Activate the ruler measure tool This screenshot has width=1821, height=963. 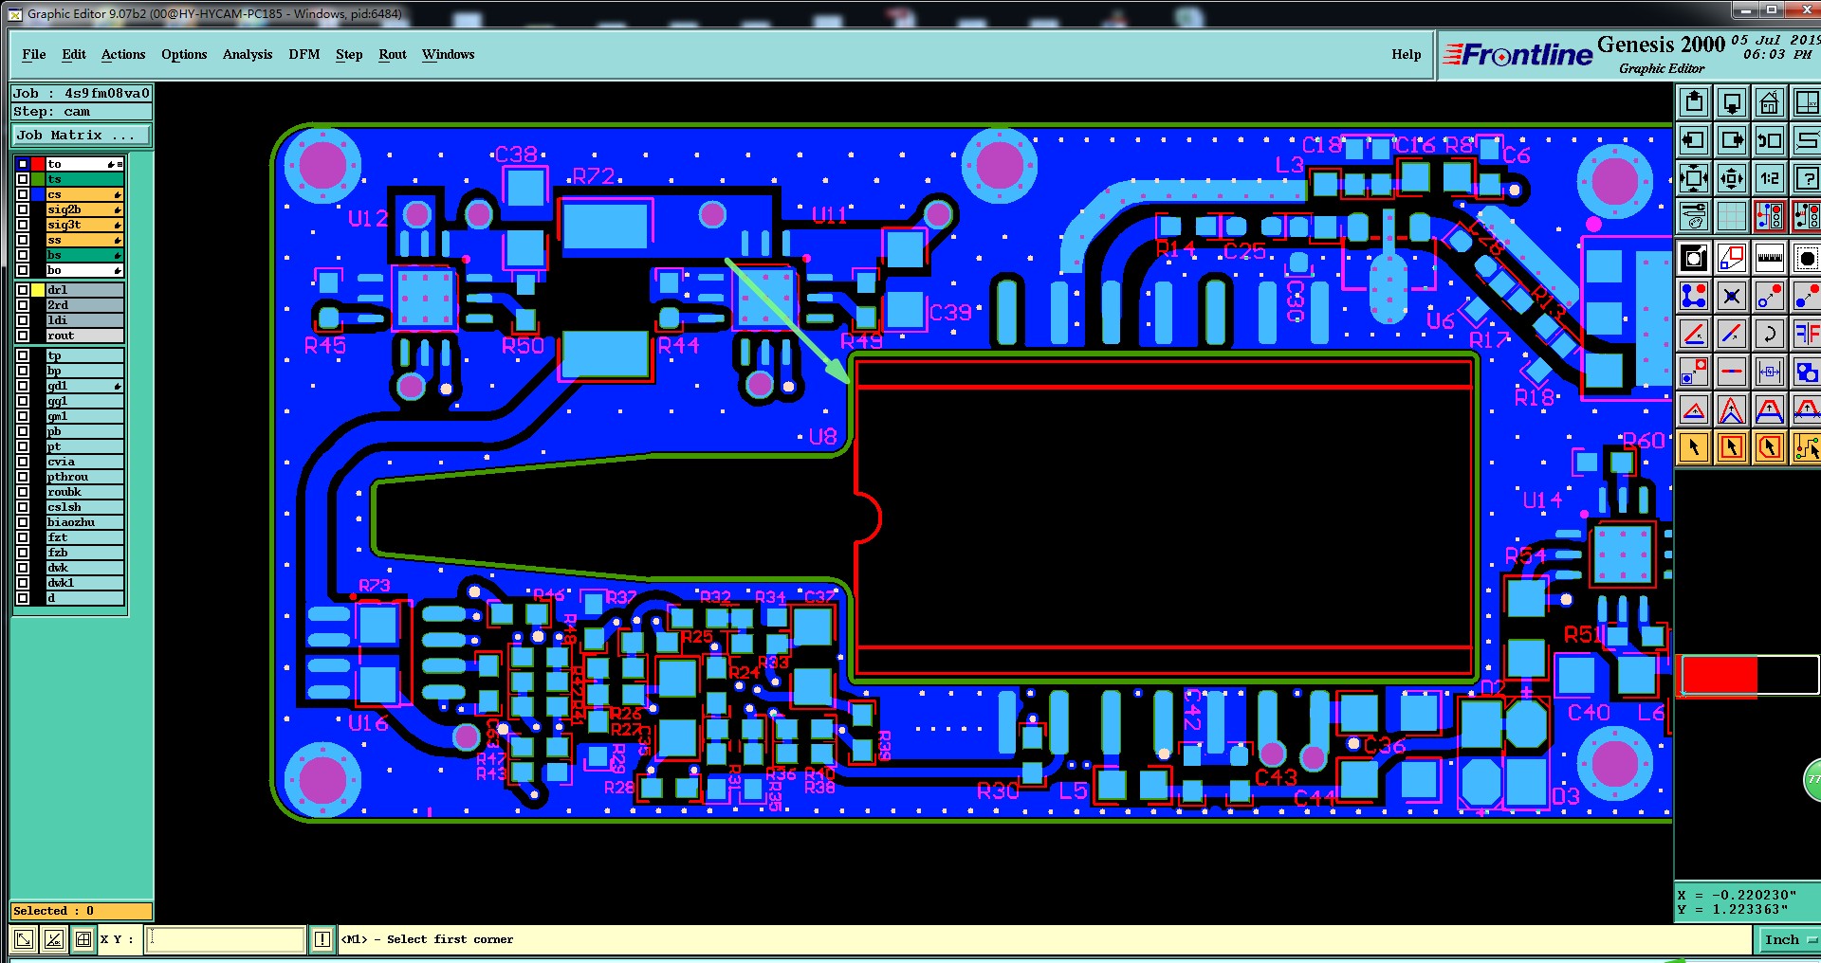click(1769, 258)
